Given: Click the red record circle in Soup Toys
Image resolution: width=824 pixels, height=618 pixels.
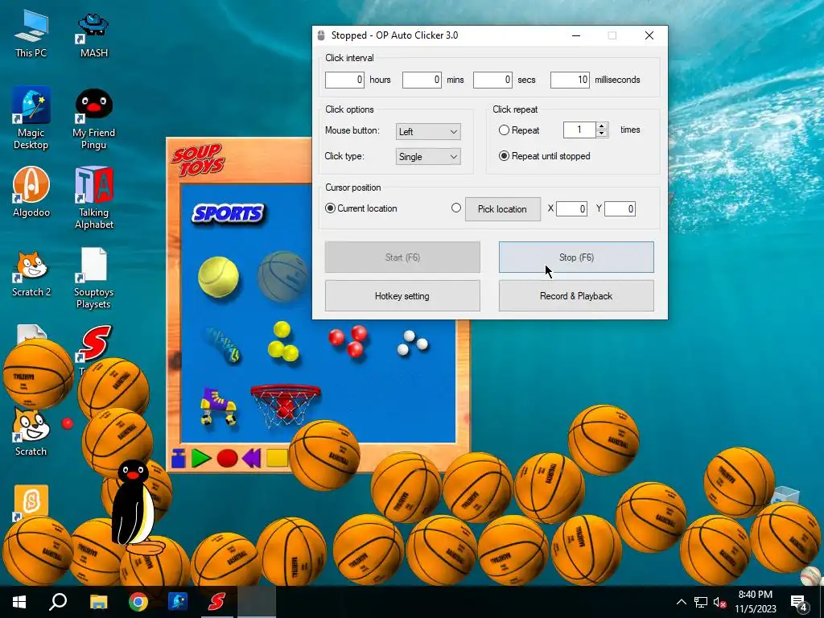Looking at the screenshot, I should (x=227, y=458).
